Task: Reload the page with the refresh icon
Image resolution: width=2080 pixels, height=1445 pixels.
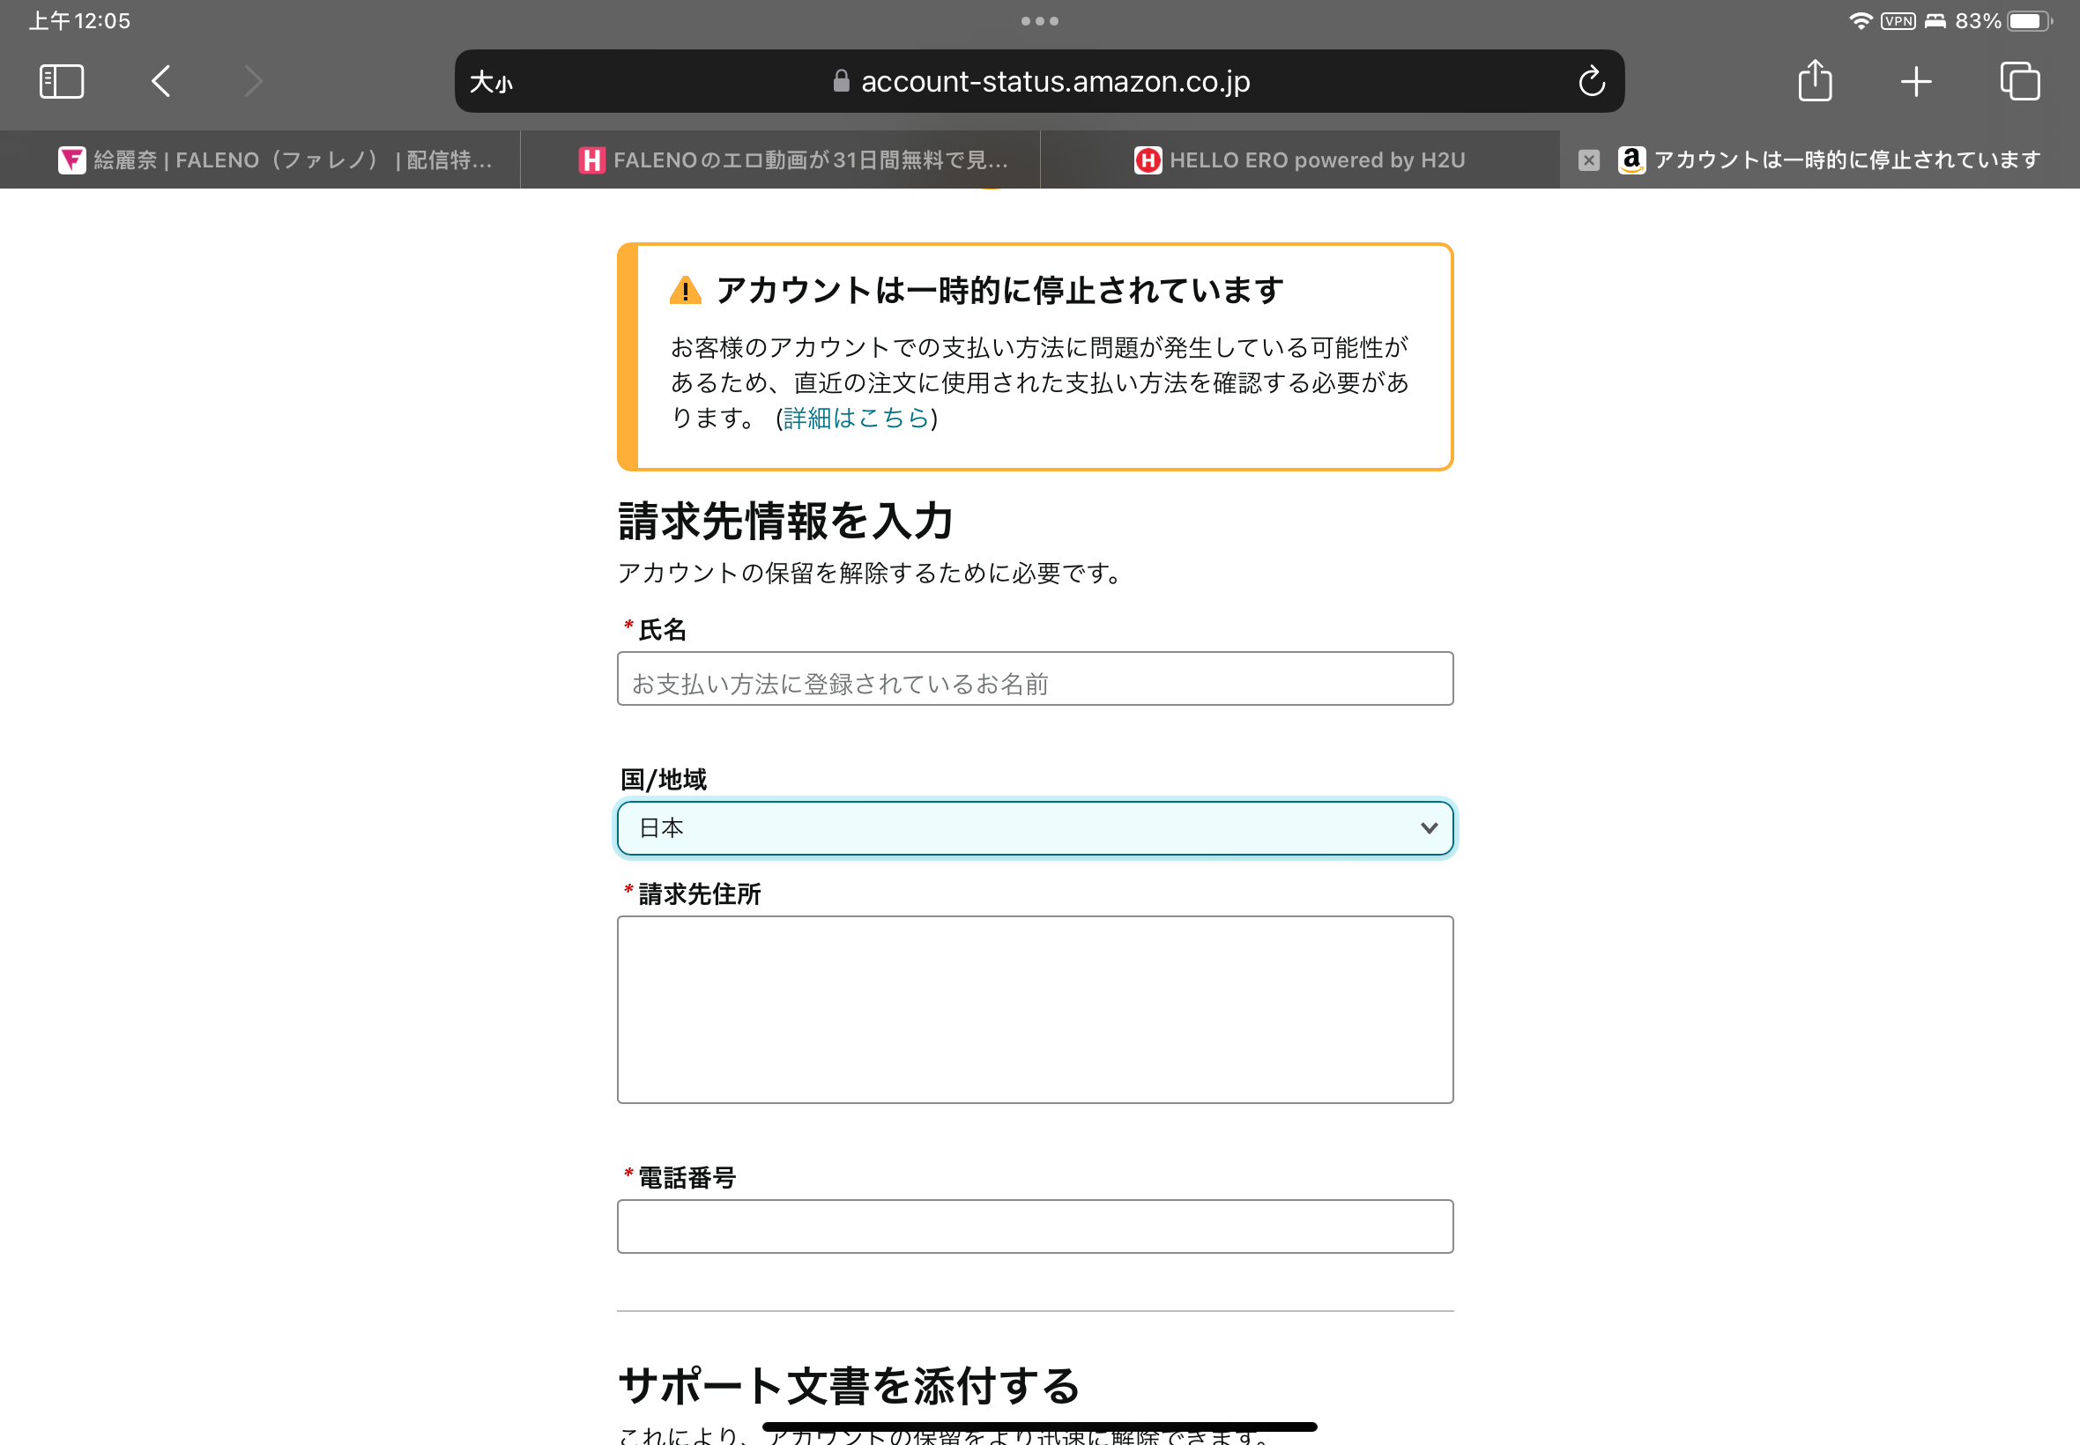Action: [1592, 81]
